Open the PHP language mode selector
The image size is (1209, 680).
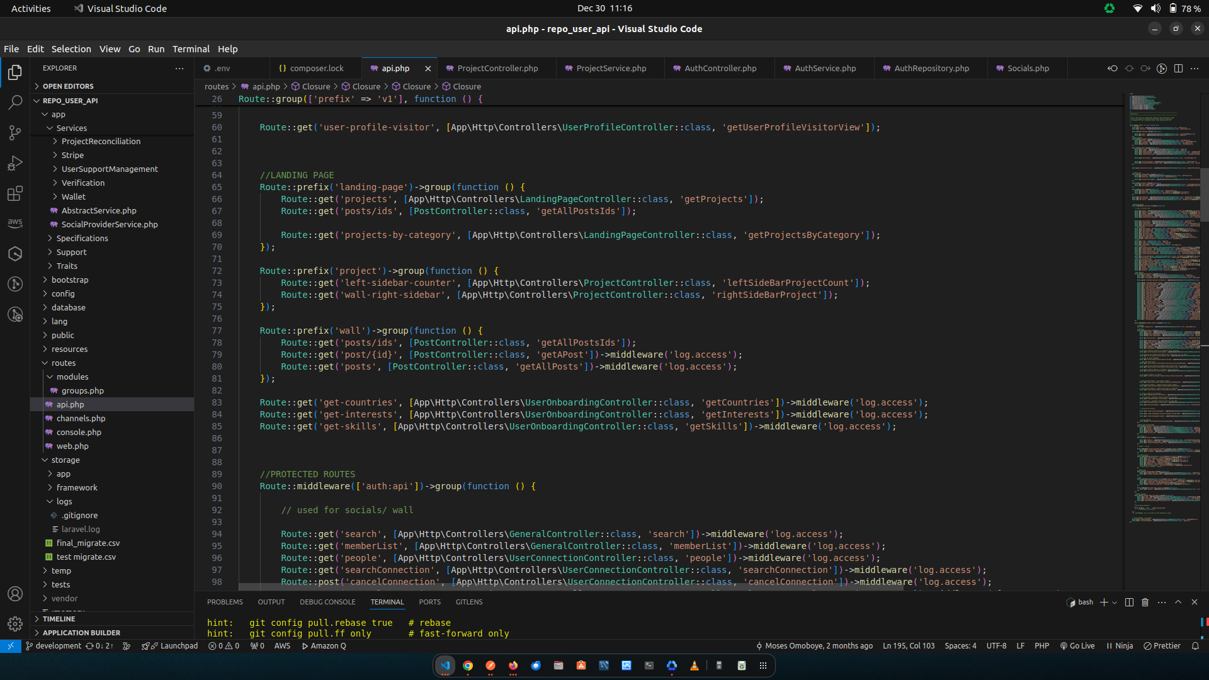tap(1042, 646)
